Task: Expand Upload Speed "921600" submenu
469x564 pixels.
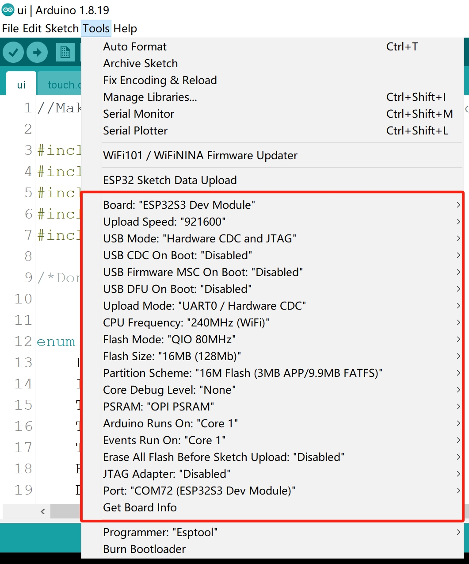Action: 272,222
